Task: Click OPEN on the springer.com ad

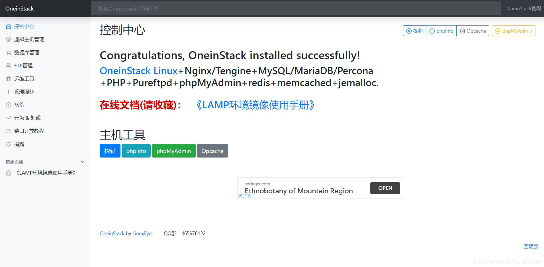Action: (385, 188)
